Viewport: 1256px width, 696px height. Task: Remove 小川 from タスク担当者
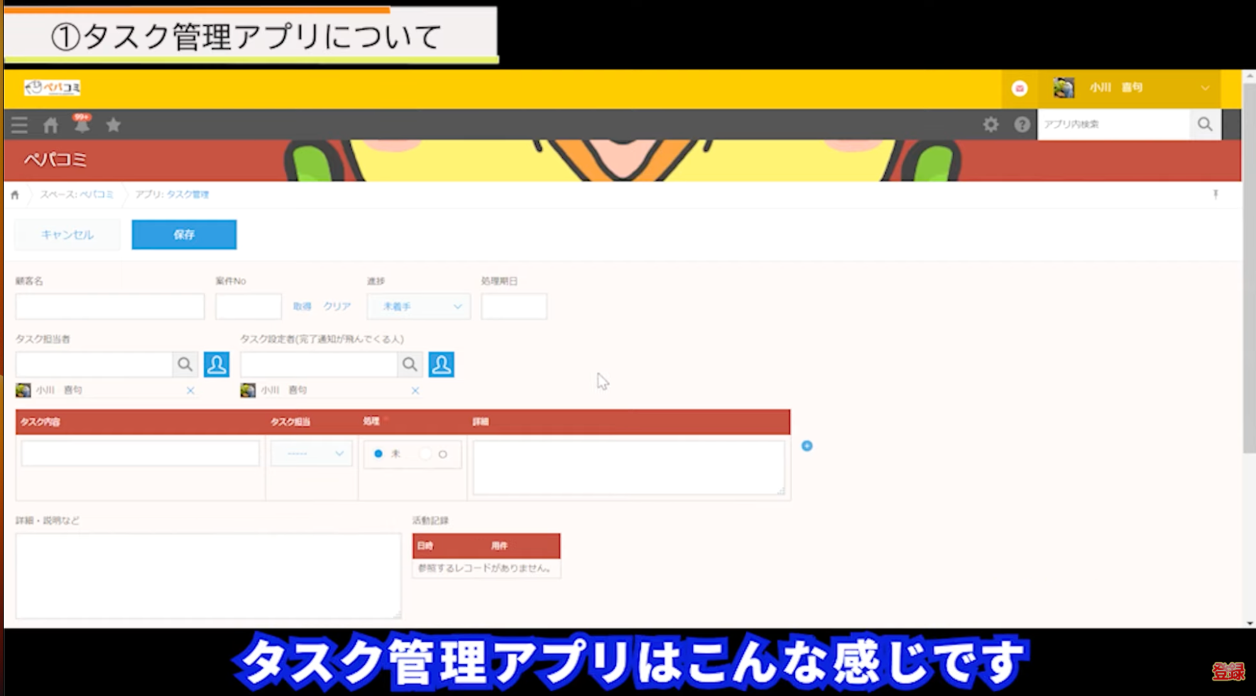pyautogui.click(x=190, y=390)
